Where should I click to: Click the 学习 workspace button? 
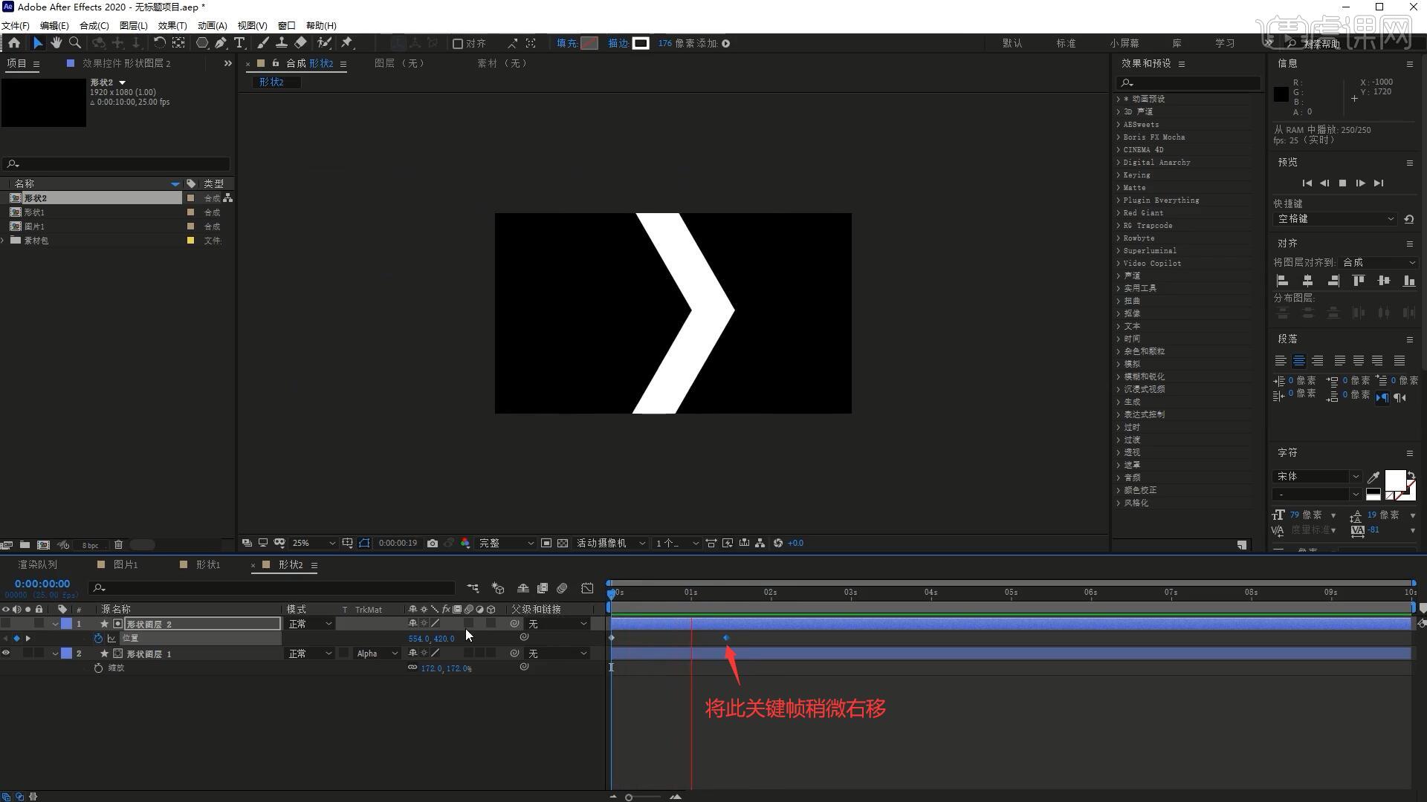tap(1224, 43)
